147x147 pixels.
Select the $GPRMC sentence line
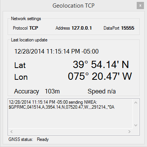(x=62, y=107)
